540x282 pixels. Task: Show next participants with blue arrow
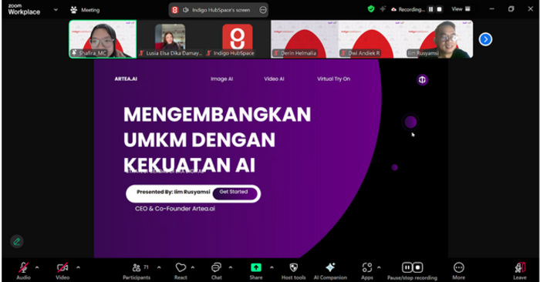(x=485, y=39)
